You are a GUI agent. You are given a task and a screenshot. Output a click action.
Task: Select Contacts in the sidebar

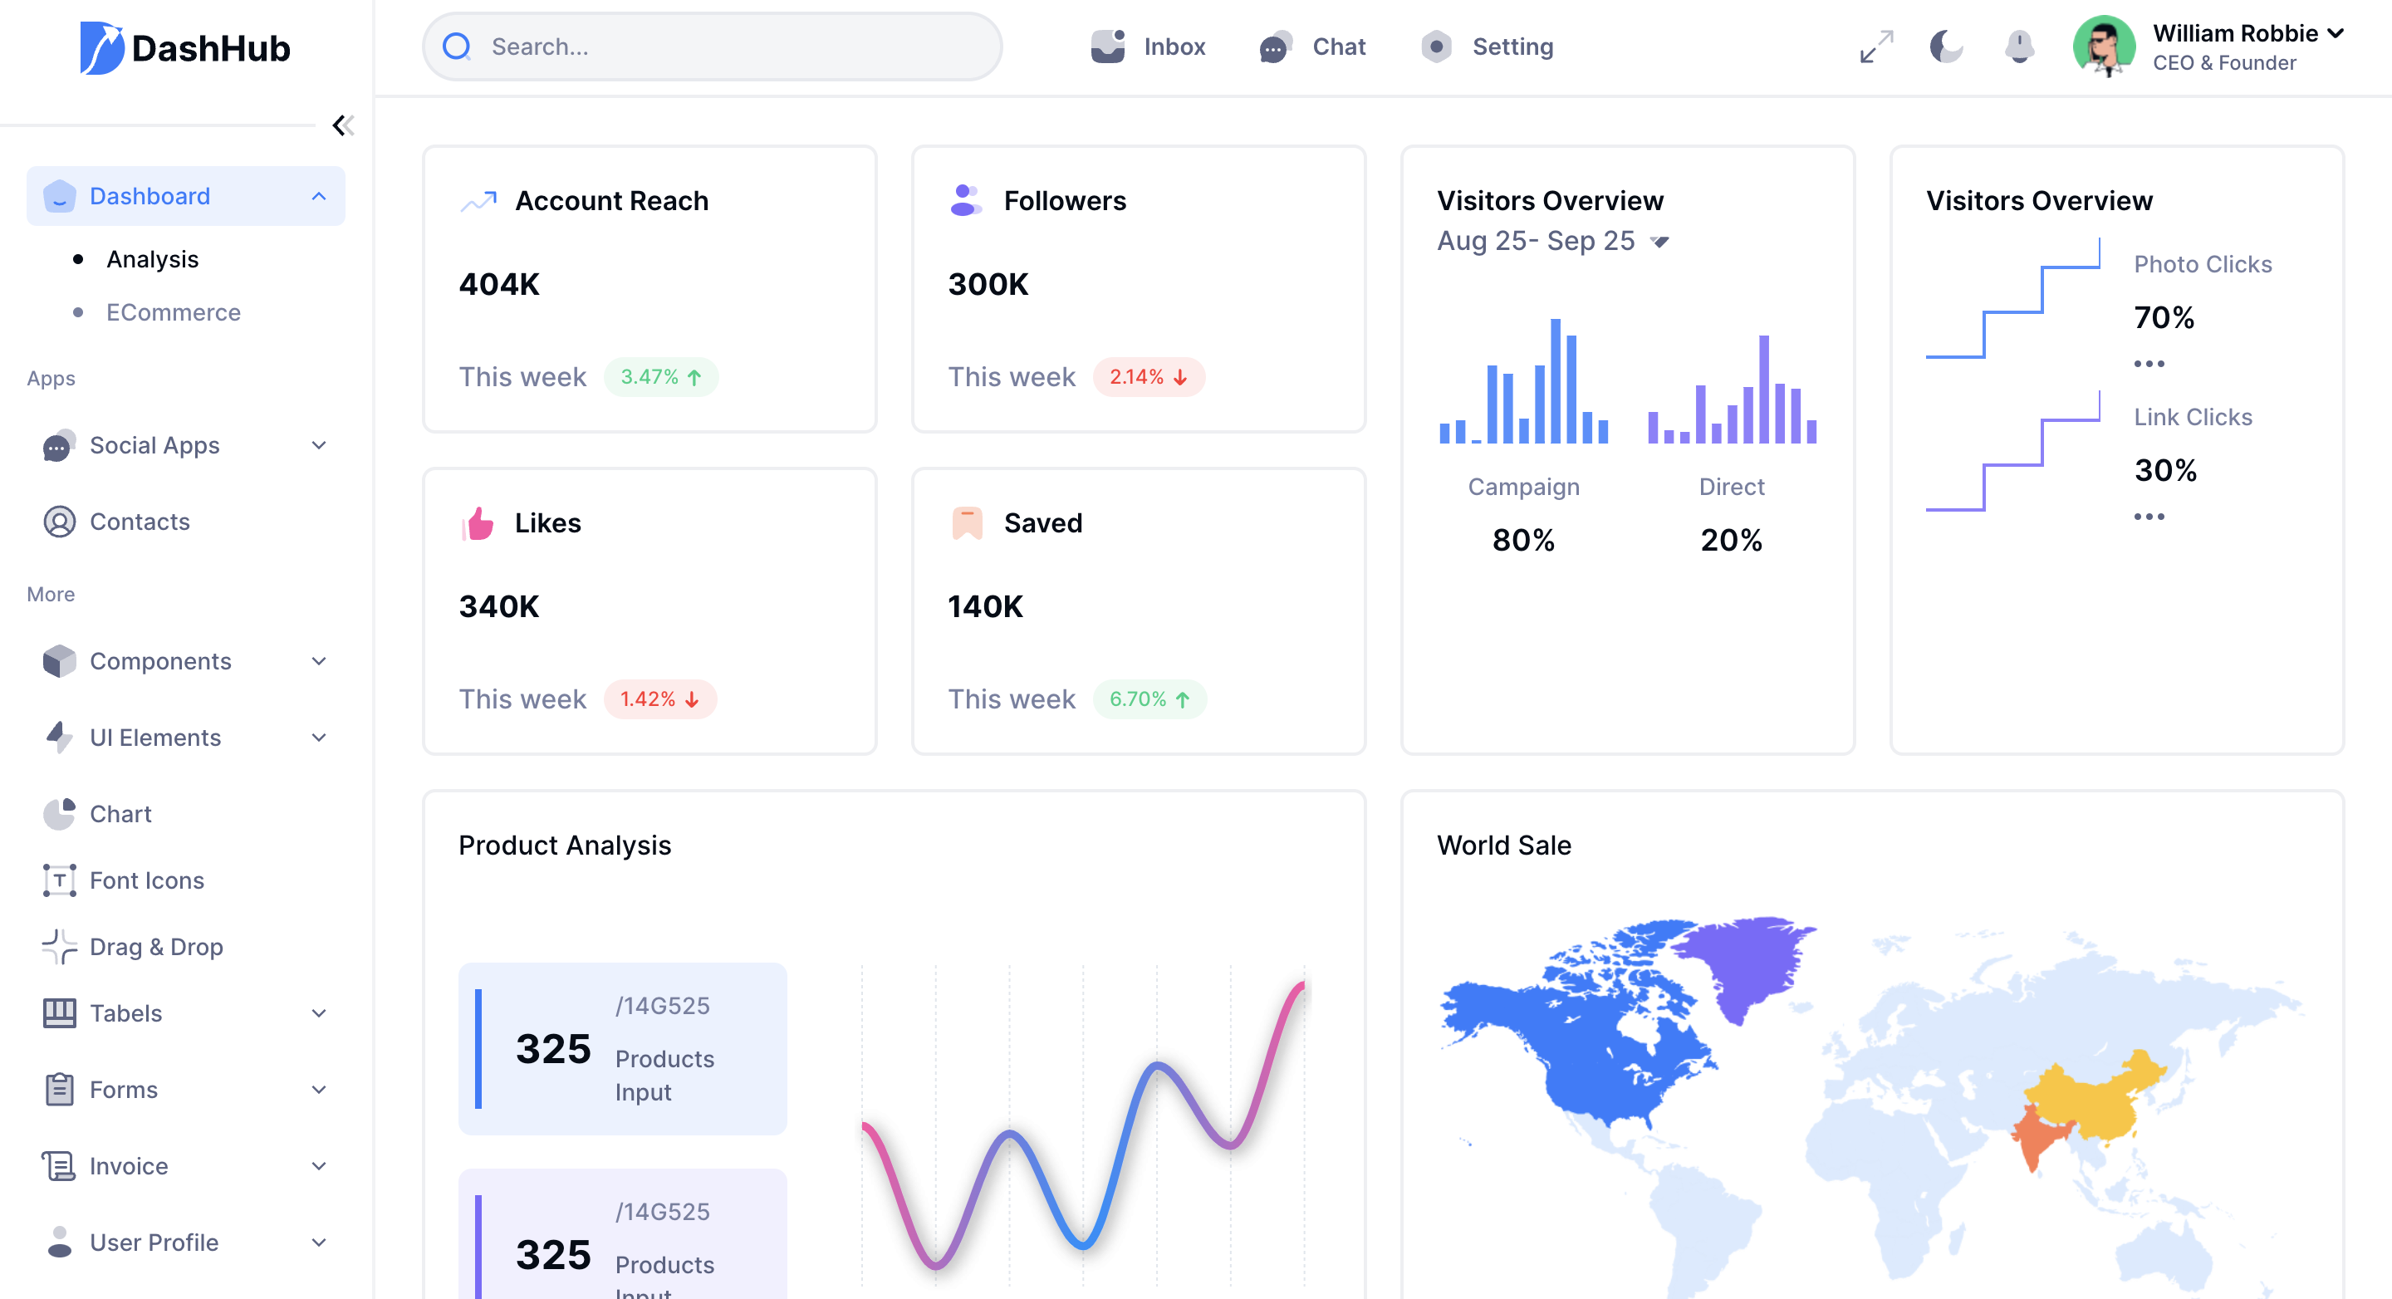pyautogui.click(x=140, y=521)
